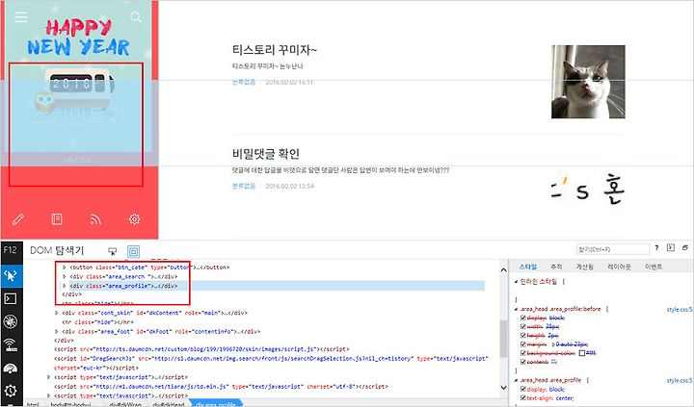Open the Performance gauge icon
The height and width of the screenshot is (407, 694).
click(11, 369)
